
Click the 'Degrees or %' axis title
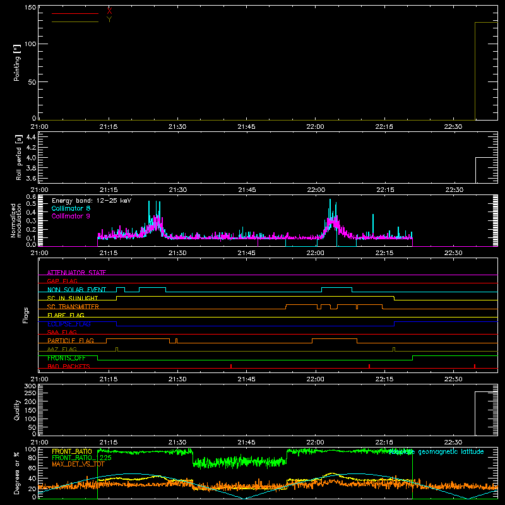[x=17, y=473]
